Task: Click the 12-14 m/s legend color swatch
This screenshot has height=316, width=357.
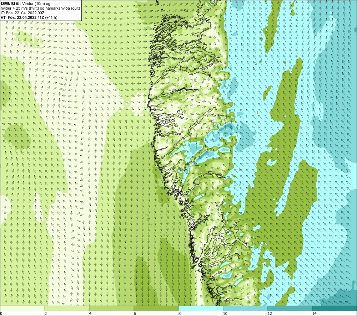Action: tap(290, 308)
